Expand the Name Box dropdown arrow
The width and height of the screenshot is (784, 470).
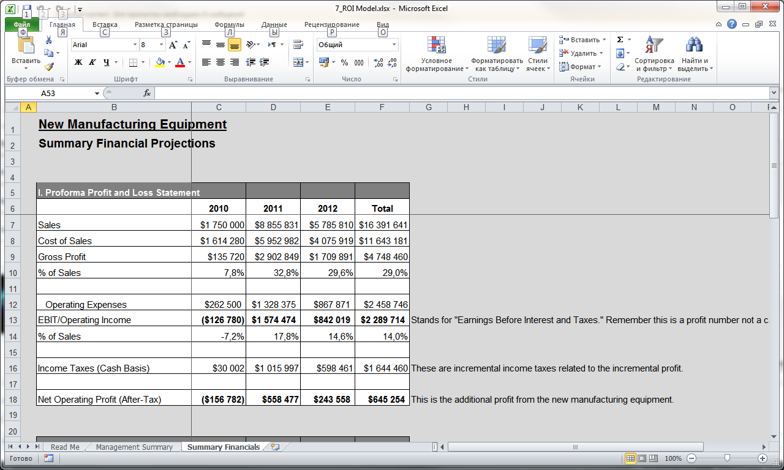point(97,93)
